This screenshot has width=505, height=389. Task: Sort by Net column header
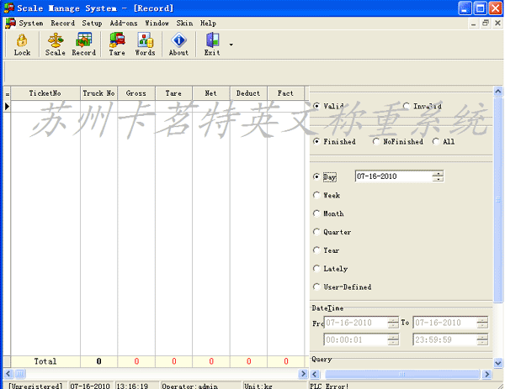tap(211, 93)
